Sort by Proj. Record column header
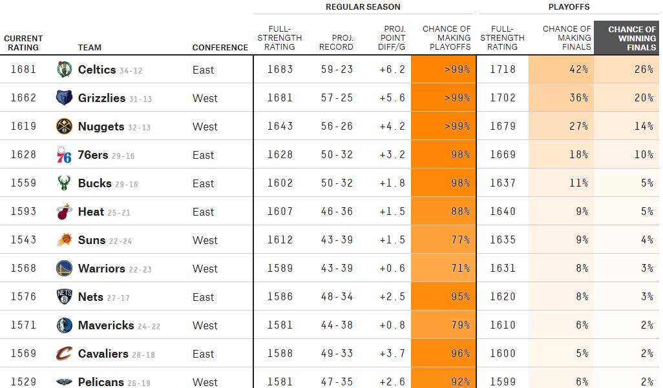The height and width of the screenshot is (388, 663). [x=336, y=42]
